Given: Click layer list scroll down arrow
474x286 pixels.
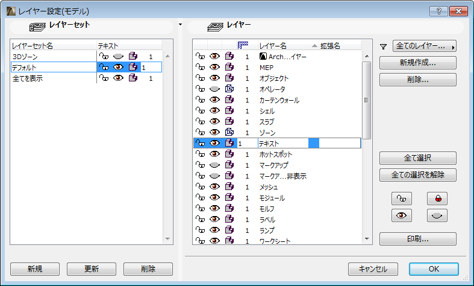Looking at the screenshot, I should point(367,239).
